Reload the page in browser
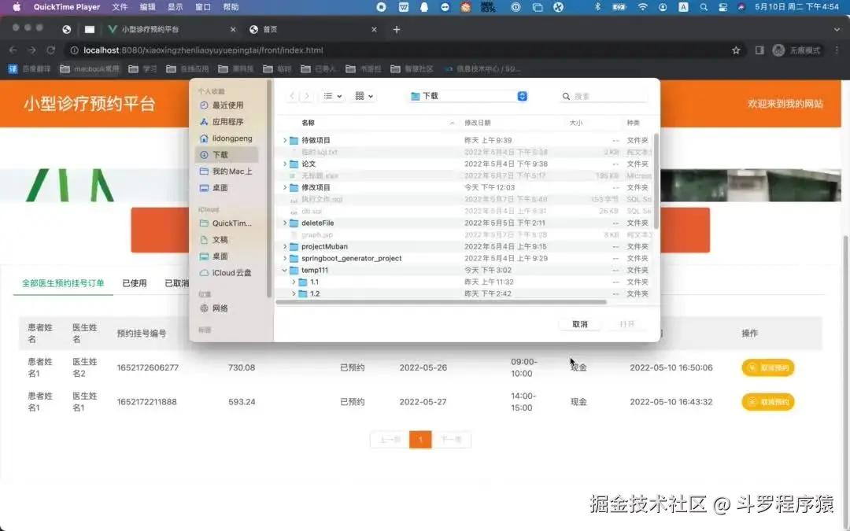The image size is (850, 531). 51,50
